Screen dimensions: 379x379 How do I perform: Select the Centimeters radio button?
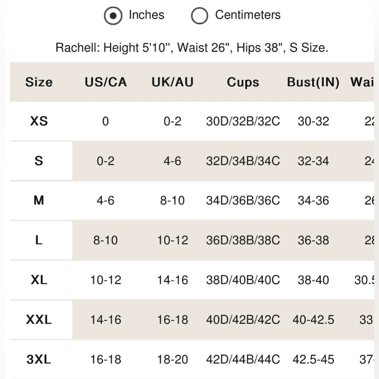pyautogui.click(x=199, y=16)
